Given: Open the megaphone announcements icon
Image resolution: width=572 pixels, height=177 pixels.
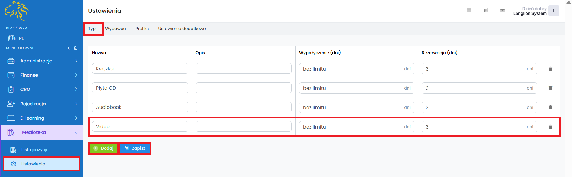Looking at the screenshot, I should (486, 11).
